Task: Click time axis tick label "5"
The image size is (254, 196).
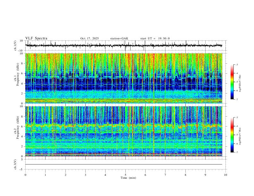Action: [x=125, y=175]
